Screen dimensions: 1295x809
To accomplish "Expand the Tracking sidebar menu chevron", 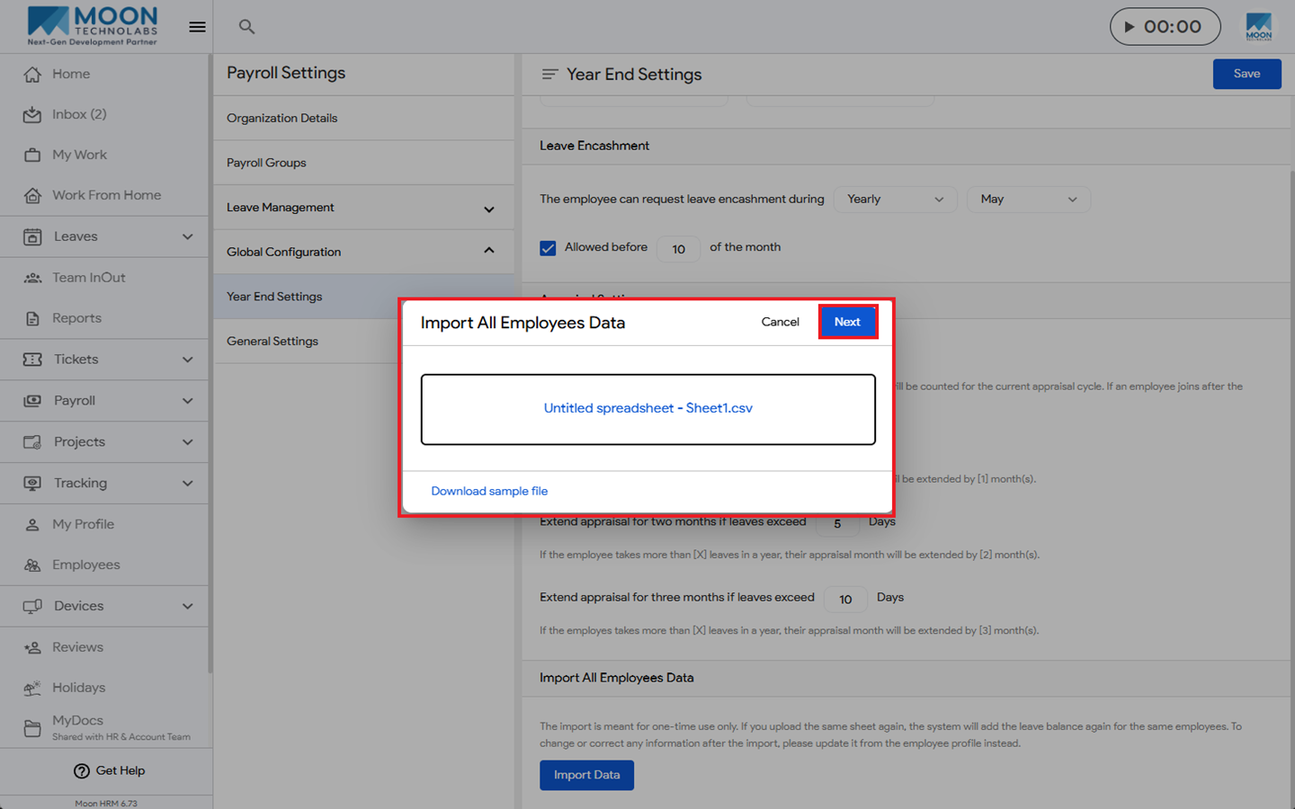I will (x=187, y=484).
